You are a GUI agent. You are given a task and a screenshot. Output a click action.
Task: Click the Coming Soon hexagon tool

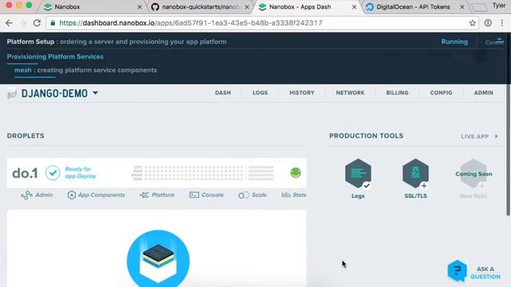click(473, 174)
